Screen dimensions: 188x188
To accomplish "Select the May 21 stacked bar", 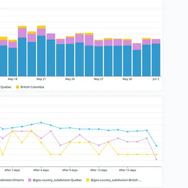I will coord(41,51).
